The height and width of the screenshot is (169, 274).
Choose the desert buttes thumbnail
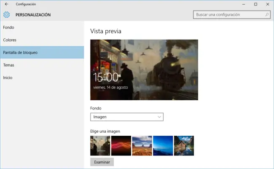pos(142,145)
